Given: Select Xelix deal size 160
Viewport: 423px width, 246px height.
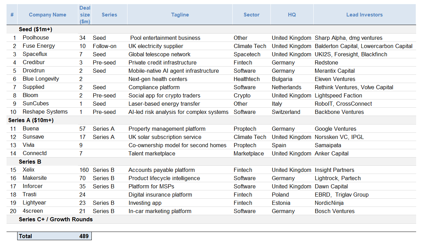Looking at the screenshot, I should [84, 170].
